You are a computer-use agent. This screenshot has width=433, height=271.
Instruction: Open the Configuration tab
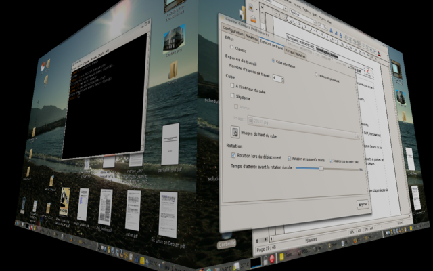coord(233,30)
